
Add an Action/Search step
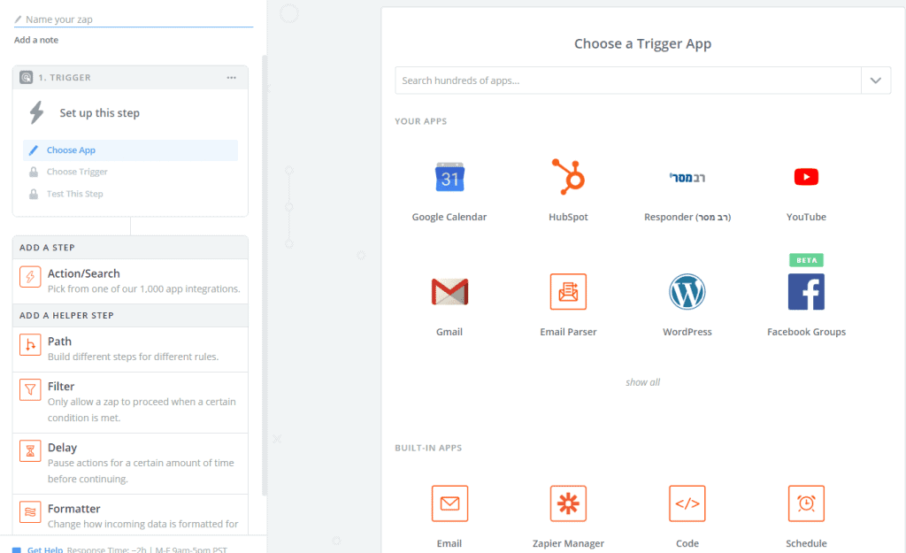[x=131, y=281]
